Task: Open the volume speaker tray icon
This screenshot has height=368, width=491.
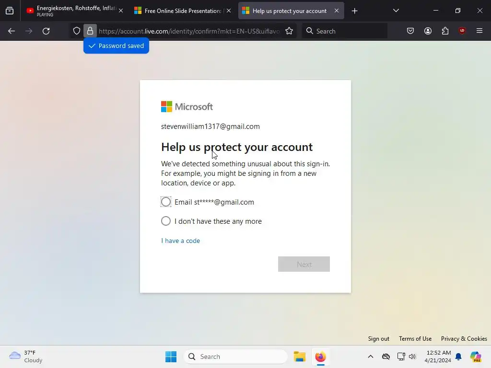Action: coord(412,356)
